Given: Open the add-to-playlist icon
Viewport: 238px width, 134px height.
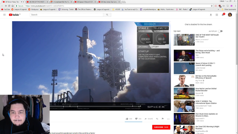Looking at the screenshot, I should click(x=157, y=119).
